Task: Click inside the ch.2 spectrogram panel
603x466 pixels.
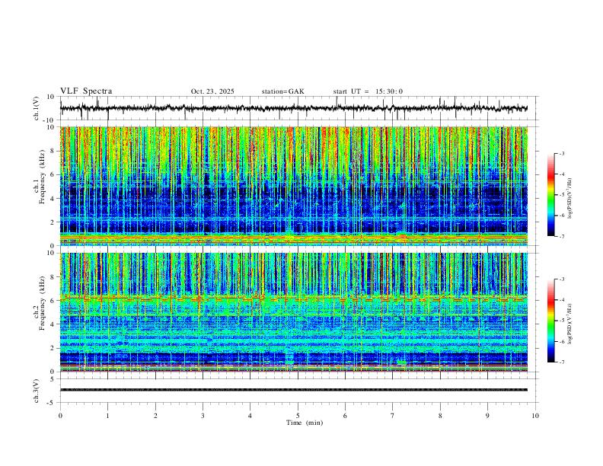Action: (294, 312)
